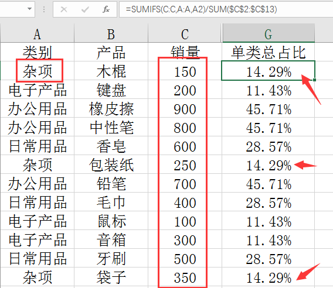Viewport: 333px width, 288px height.
Task: Select the 销量 header cell
Action: [185, 52]
